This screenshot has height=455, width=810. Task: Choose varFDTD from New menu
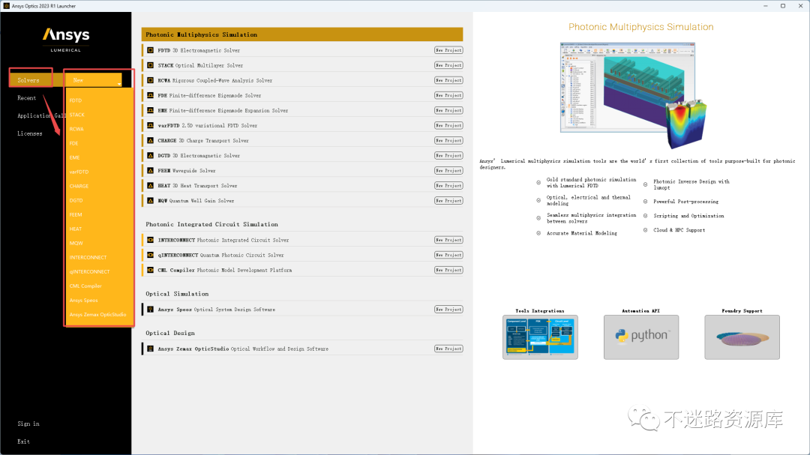[79, 172]
